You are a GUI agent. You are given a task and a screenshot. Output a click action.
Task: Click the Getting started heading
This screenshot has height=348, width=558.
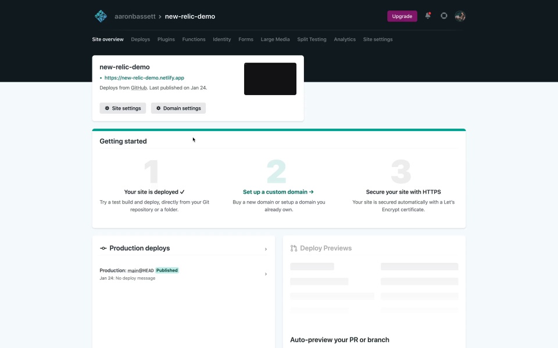pos(123,142)
